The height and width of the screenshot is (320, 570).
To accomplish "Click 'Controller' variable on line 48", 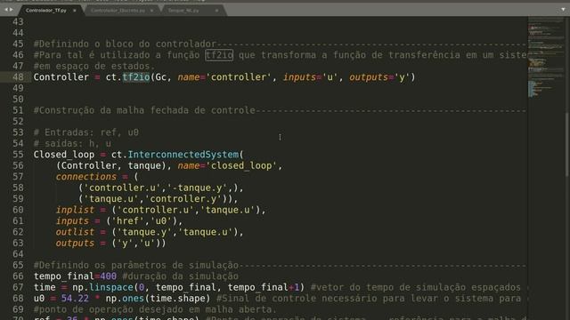I will (x=61, y=77).
